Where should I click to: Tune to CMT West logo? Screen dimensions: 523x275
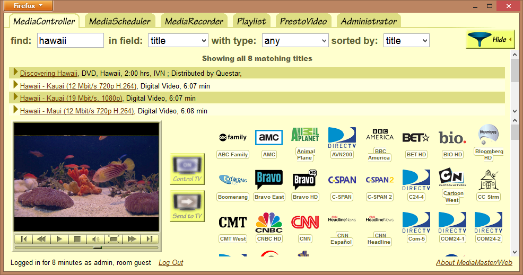click(x=233, y=223)
